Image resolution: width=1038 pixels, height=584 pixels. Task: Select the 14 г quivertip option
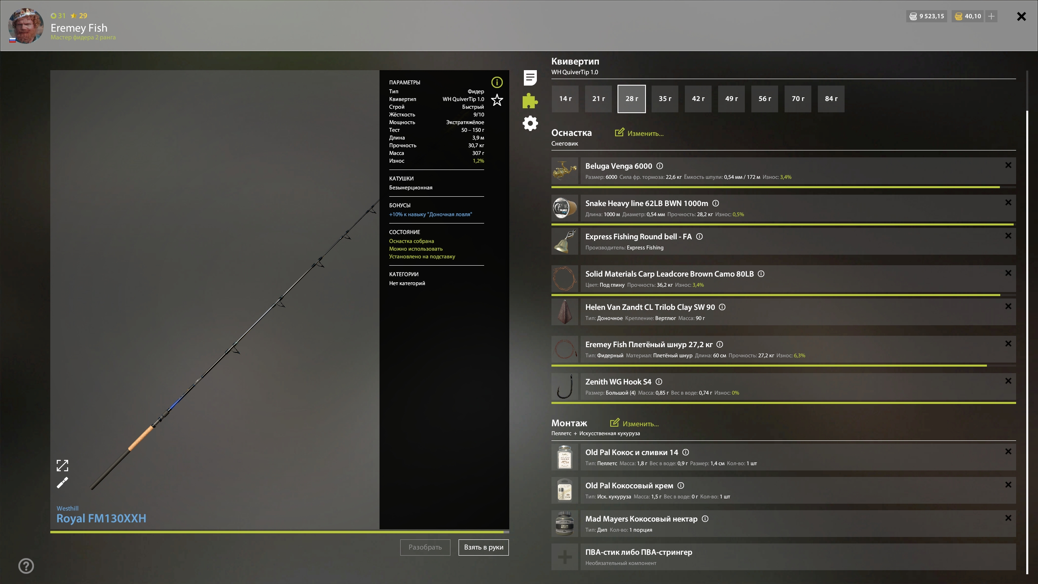coord(565,99)
